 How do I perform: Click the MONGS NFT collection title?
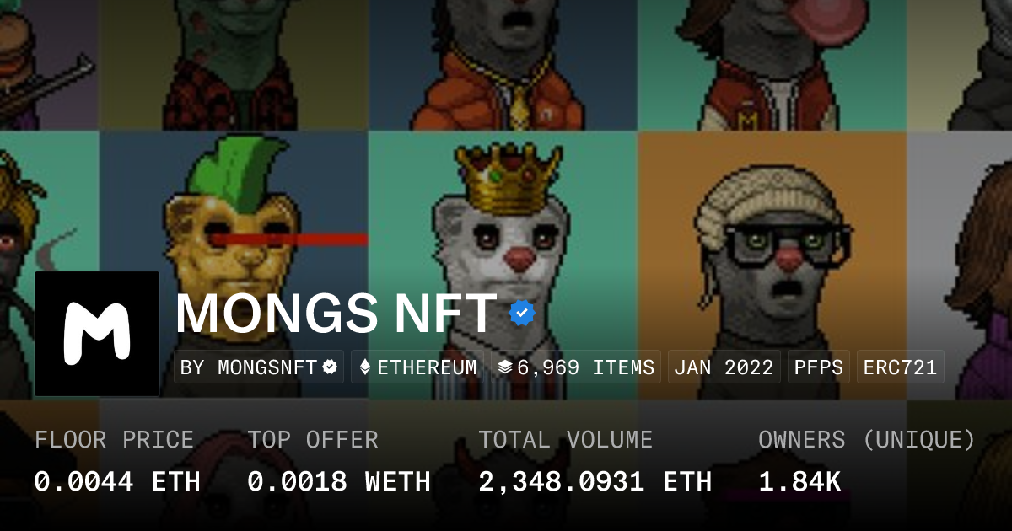coord(336,314)
